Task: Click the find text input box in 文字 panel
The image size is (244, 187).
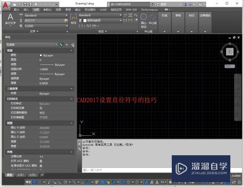Action: 44,21
